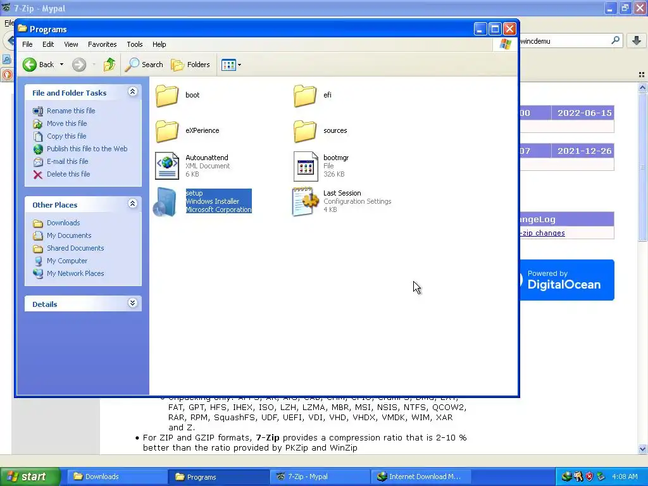Viewport: 648px width, 486px height.
Task: Click the My Network Places icon
Action: click(x=37, y=273)
